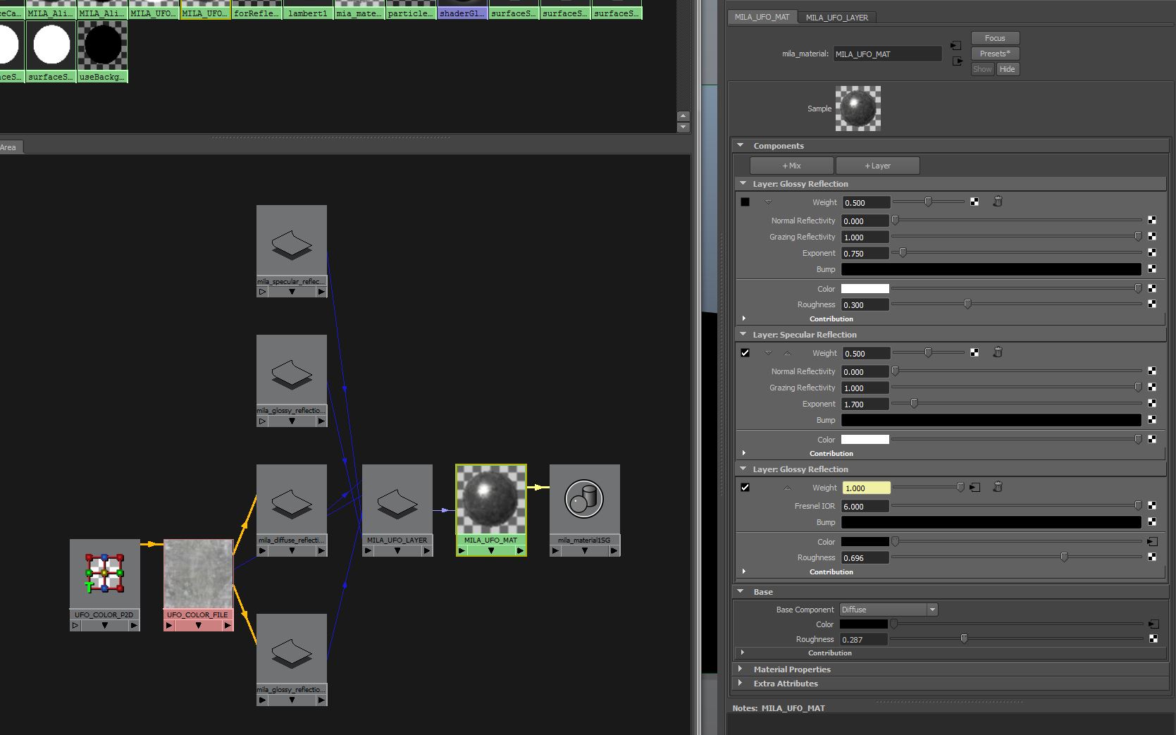Move Specular Reflection layer down with arrow
This screenshot has width=1176, height=735.
pyautogui.click(x=768, y=353)
